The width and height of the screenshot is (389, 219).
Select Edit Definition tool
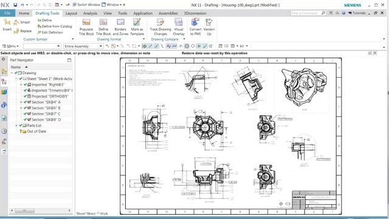click(x=50, y=32)
